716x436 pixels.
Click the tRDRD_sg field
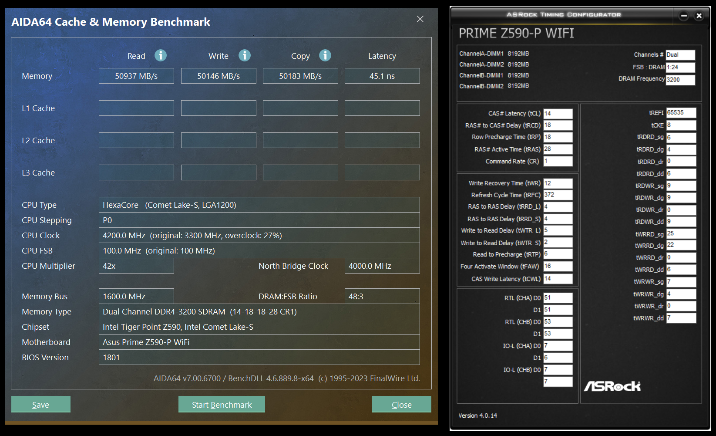[681, 138]
